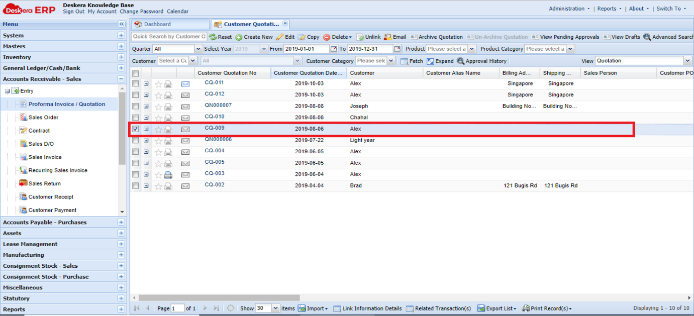This screenshot has width=694, height=316.
Task: Check the CQ-010 row checkbox
Action: pos(136,118)
